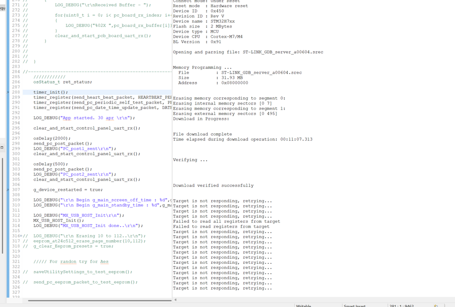Click the "Download in Progress:" console line
Image resolution: width=455 pixels, height=307 pixels.
tap(201, 119)
